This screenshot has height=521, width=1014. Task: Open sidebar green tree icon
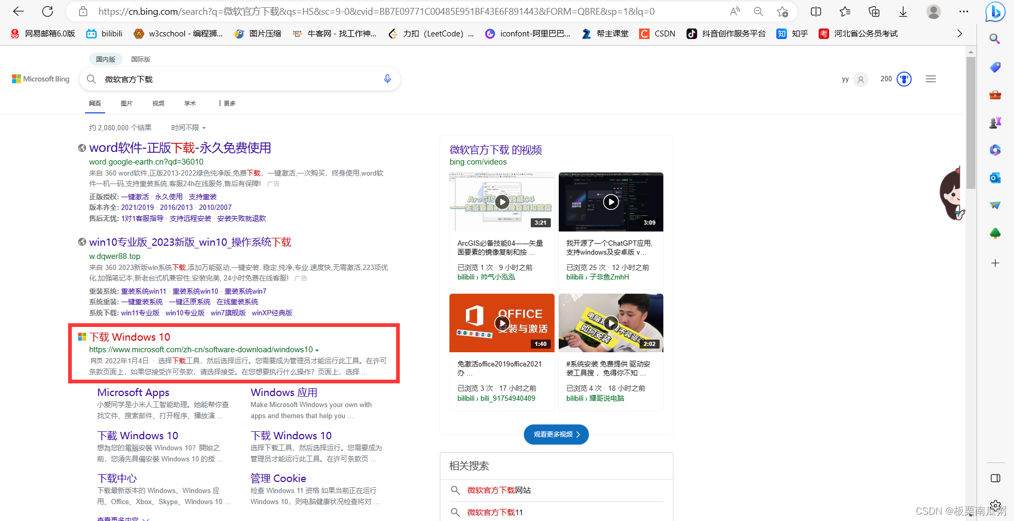coord(995,233)
